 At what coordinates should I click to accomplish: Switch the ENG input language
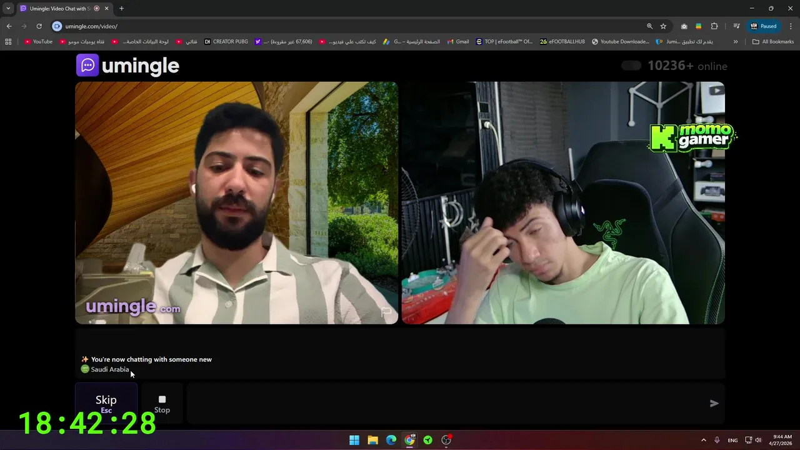732,440
